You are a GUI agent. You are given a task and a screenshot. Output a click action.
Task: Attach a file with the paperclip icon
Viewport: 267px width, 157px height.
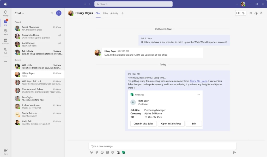pyautogui.click(x=97, y=152)
